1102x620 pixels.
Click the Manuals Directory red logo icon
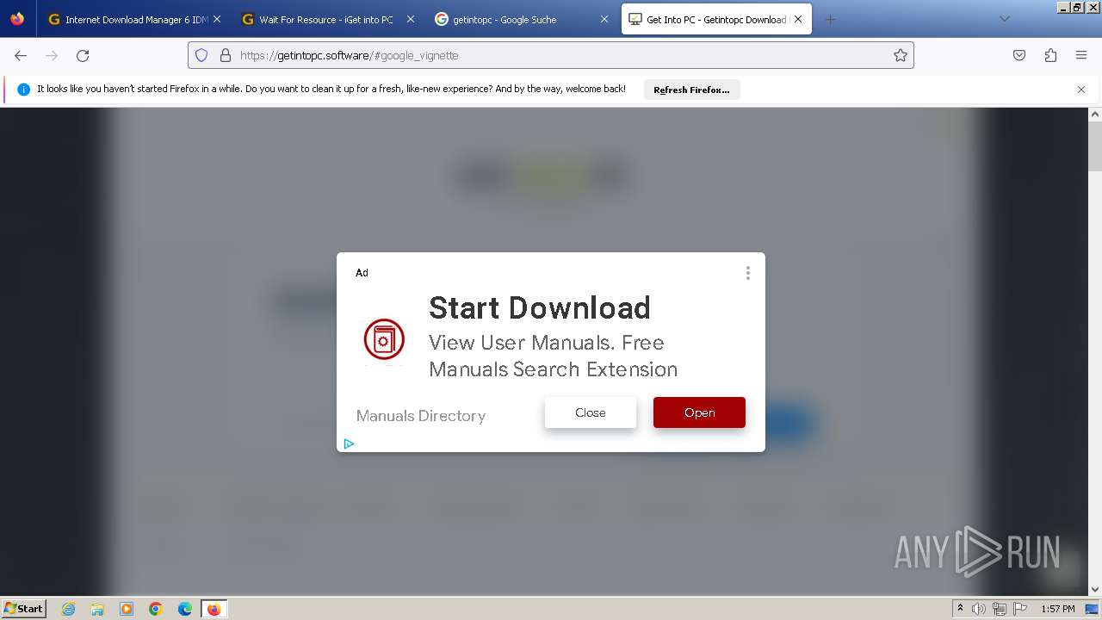coord(384,339)
